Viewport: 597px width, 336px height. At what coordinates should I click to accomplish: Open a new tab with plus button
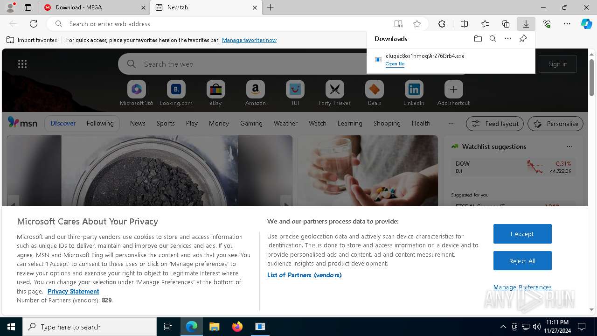pos(271,7)
